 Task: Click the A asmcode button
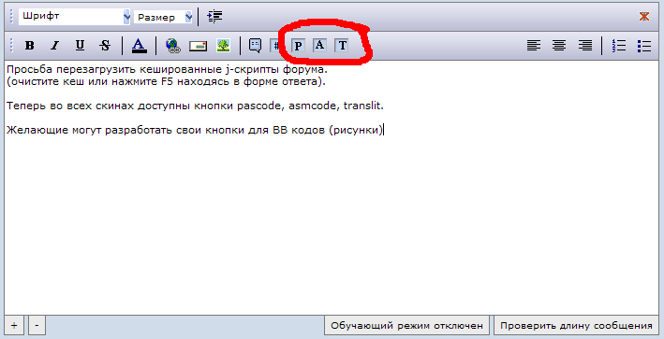tap(320, 45)
